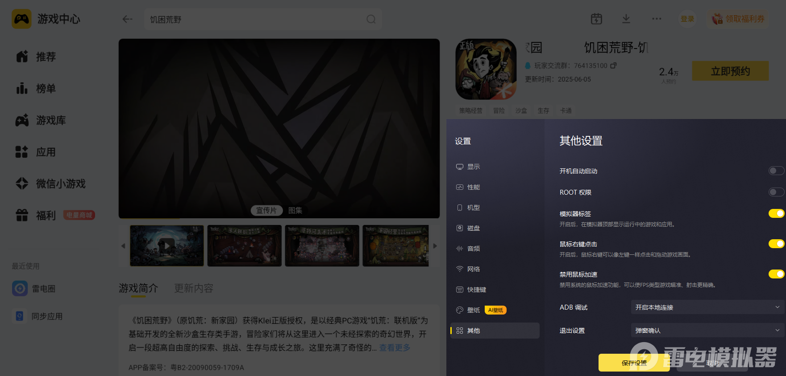Play the first video thumbnail
Screen dimensions: 786x376
(167, 245)
